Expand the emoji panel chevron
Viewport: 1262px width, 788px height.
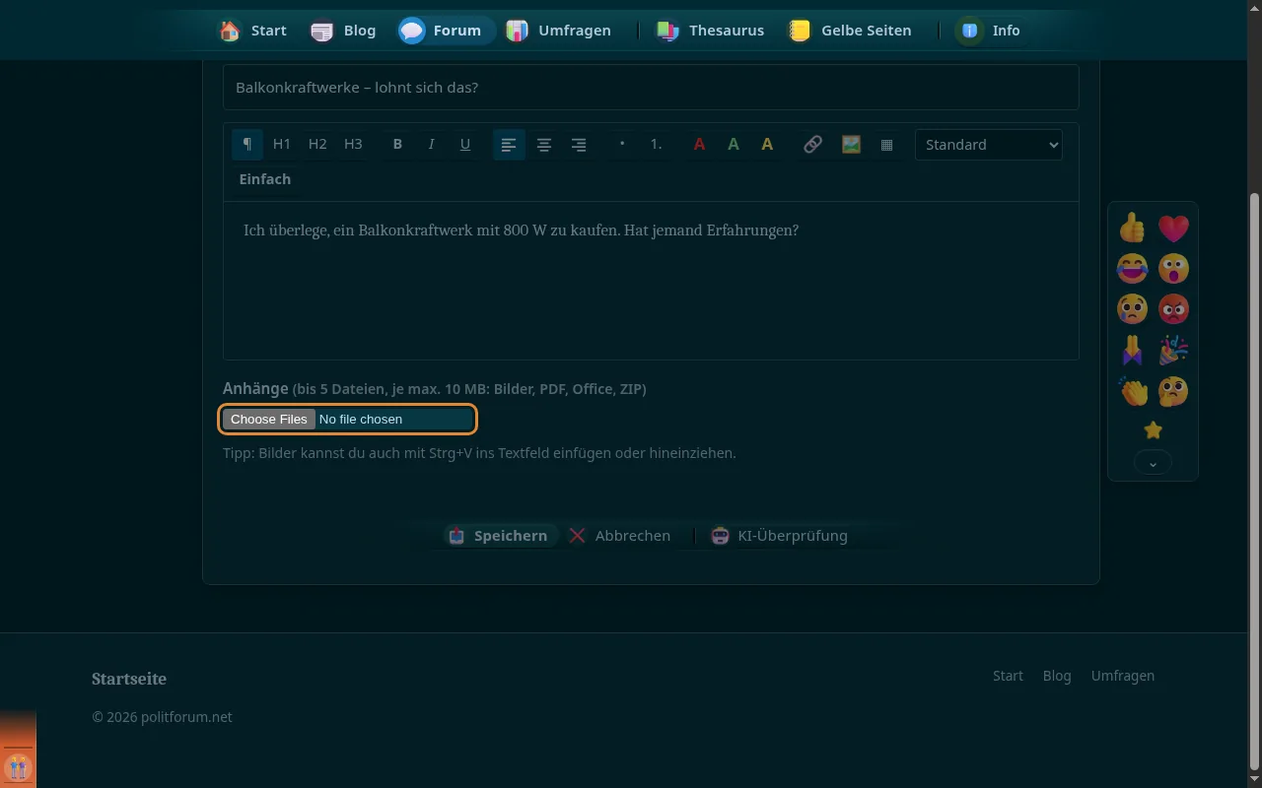tap(1153, 461)
